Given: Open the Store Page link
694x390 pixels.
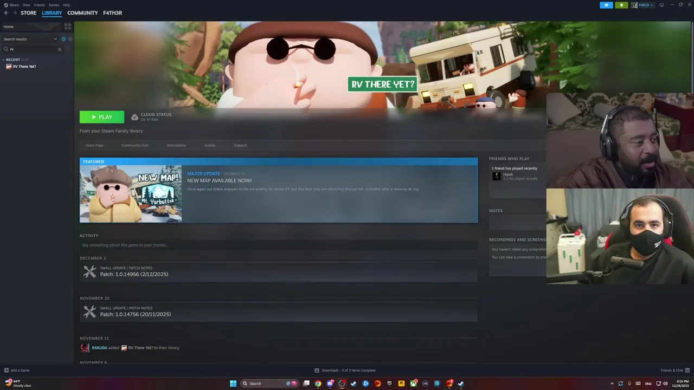Looking at the screenshot, I should coord(94,145).
